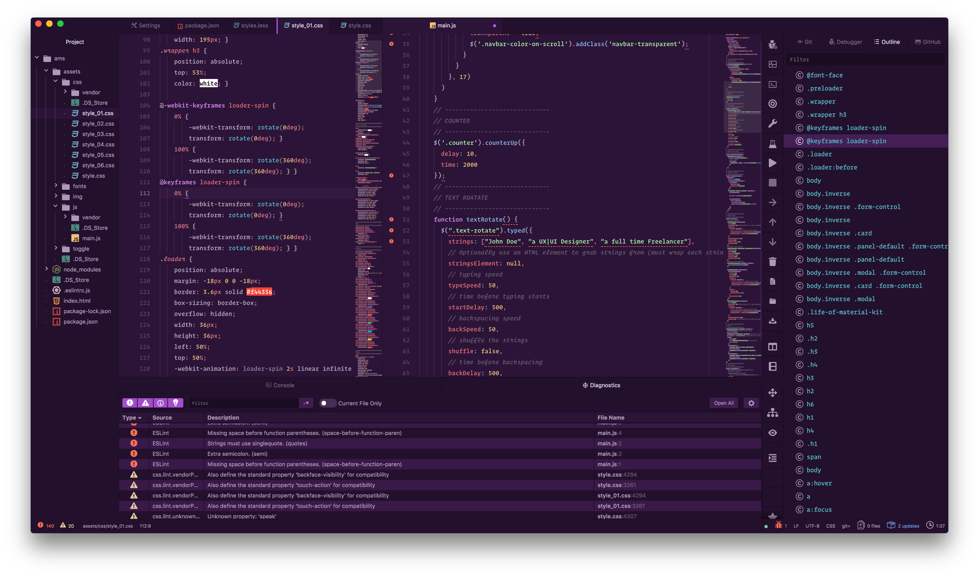Click the wrench build tool icon
The height and width of the screenshot is (577, 979).
coord(772,124)
